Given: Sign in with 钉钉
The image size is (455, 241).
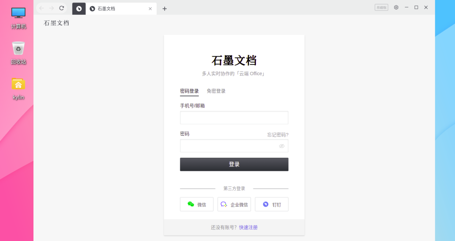Looking at the screenshot, I should pyautogui.click(x=272, y=205).
